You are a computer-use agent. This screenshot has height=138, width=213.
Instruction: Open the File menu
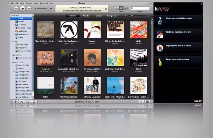click(12, 3)
